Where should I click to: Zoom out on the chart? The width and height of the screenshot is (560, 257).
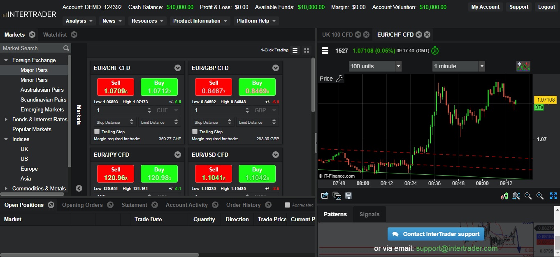[x=528, y=196]
